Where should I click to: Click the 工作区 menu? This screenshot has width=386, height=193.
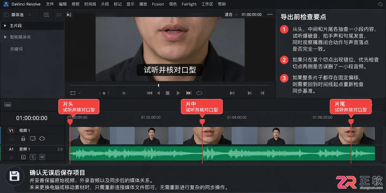point(207,4)
